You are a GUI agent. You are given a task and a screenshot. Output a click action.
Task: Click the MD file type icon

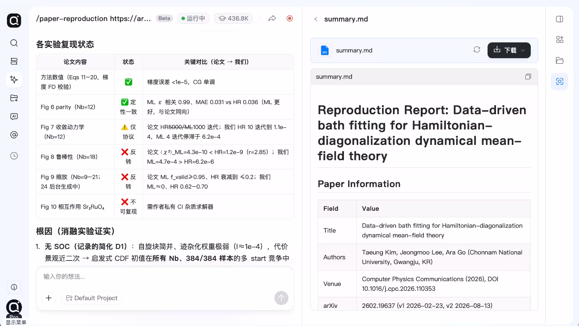coord(325,50)
